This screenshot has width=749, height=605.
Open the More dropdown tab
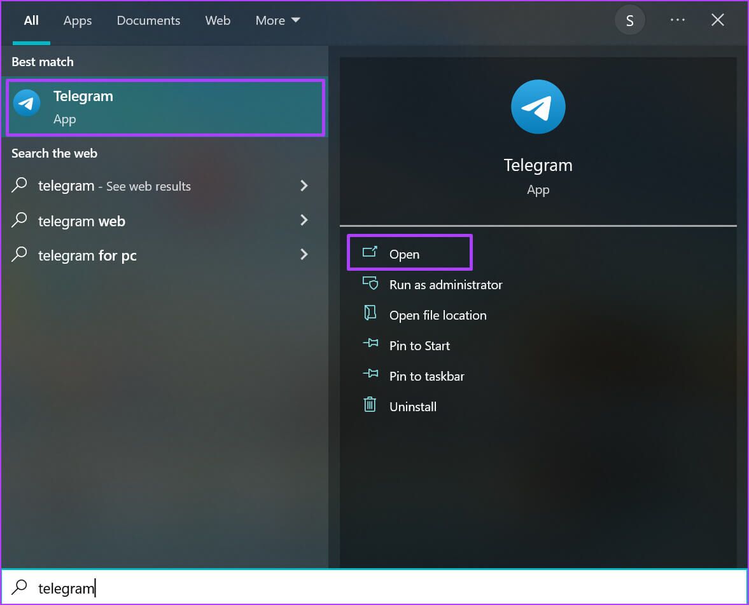(x=277, y=20)
